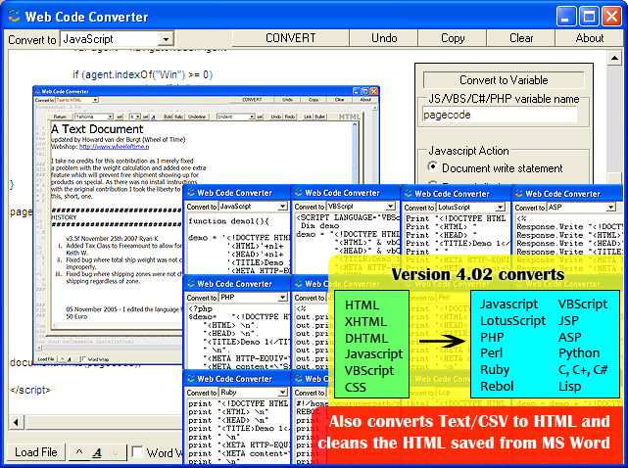
Task: Click Load File in the Text to HTML window
Action: click(46, 359)
